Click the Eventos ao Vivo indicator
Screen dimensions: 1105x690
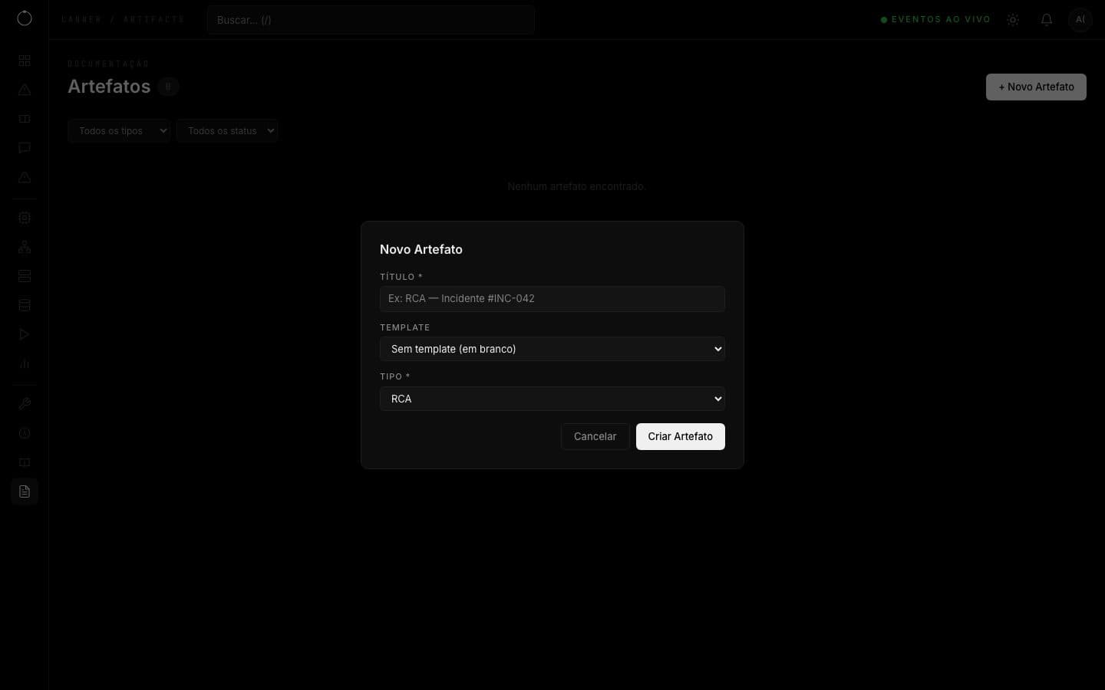[x=935, y=20]
